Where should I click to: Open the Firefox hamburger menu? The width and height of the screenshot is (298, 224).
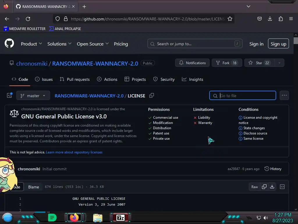291,19
